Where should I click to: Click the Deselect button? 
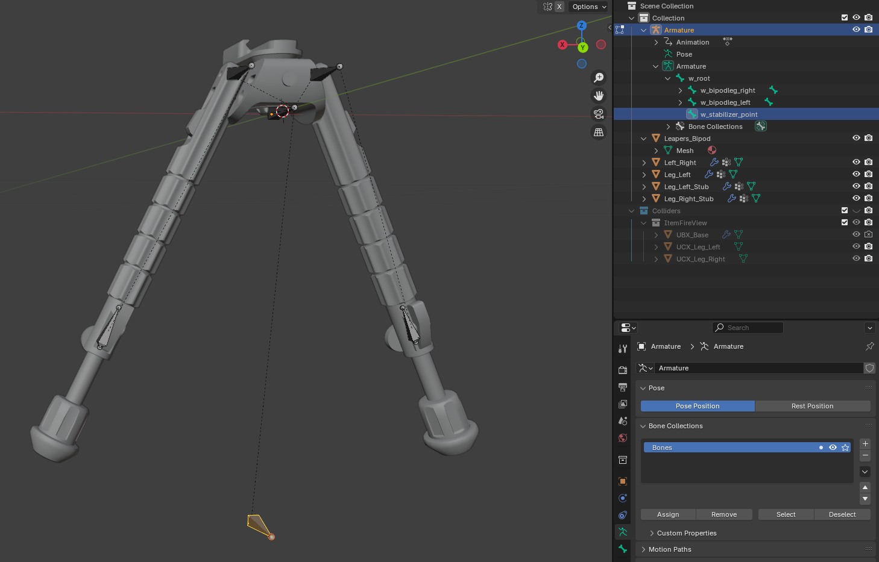[842, 514]
